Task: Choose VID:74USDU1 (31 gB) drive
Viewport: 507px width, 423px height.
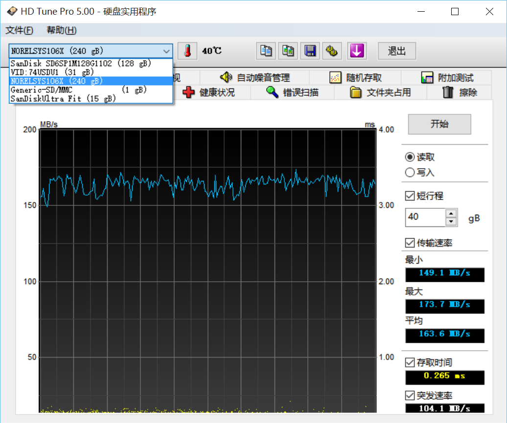Action: [x=91, y=72]
